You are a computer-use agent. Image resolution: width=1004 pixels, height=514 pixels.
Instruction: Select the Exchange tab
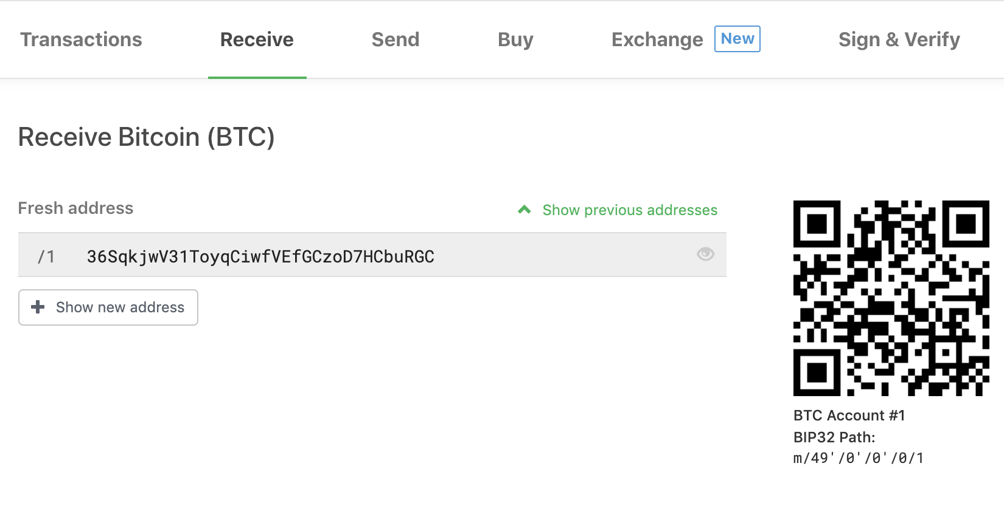(657, 39)
